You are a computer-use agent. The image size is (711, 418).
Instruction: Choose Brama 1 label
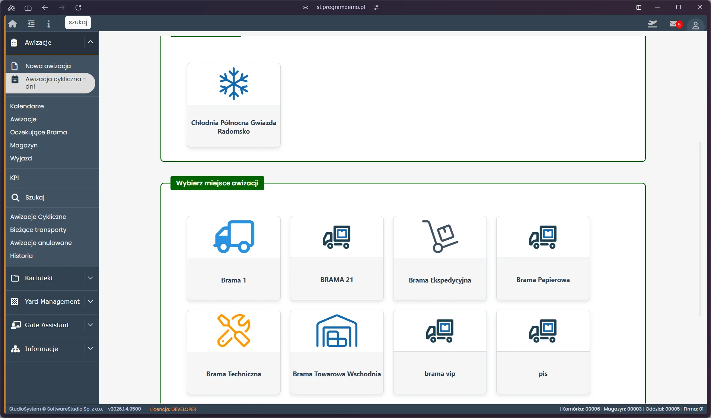coord(234,280)
